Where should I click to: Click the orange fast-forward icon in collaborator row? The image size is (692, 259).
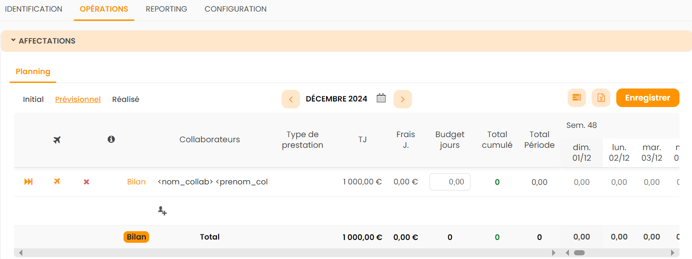28,182
